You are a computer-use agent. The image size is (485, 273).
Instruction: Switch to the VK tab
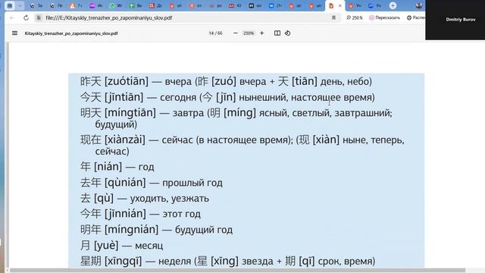[x=274, y=5]
